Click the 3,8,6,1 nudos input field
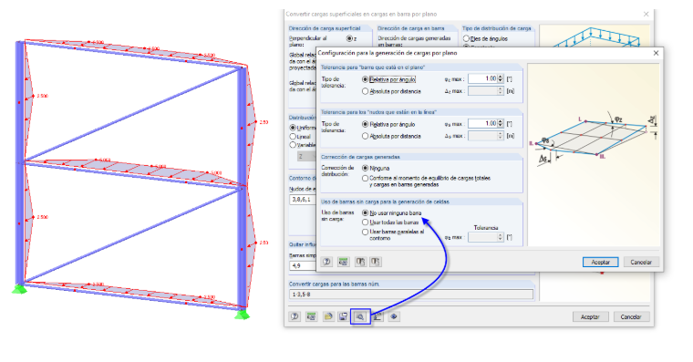Screen dimensions: 693x362 point(303,200)
